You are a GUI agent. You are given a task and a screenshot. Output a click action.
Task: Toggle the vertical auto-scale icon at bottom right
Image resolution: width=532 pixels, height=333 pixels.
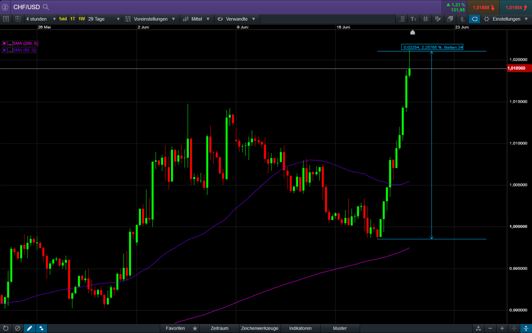click(x=526, y=328)
